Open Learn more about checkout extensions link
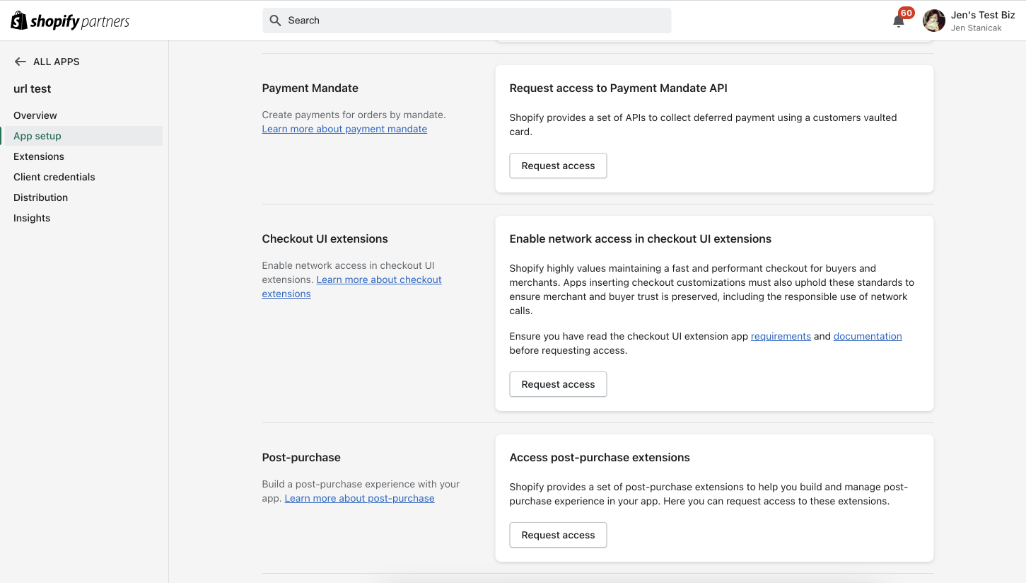The width and height of the screenshot is (1026, 583). click(379, 279)
